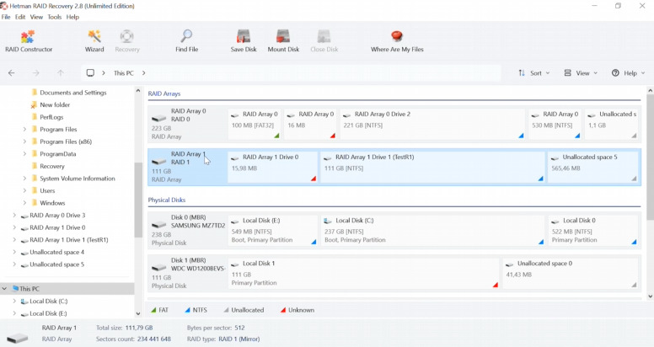This screenshot has height=347, width=654.
Task: Expand the Program Files folder
Action: [x=24, y=130]
